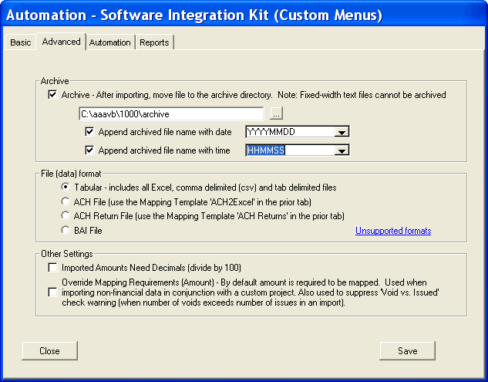Image resolution: width=488 pixels, height=382 pixels.
Task: Click the Other Settings group label
Action: pos(67,254)
